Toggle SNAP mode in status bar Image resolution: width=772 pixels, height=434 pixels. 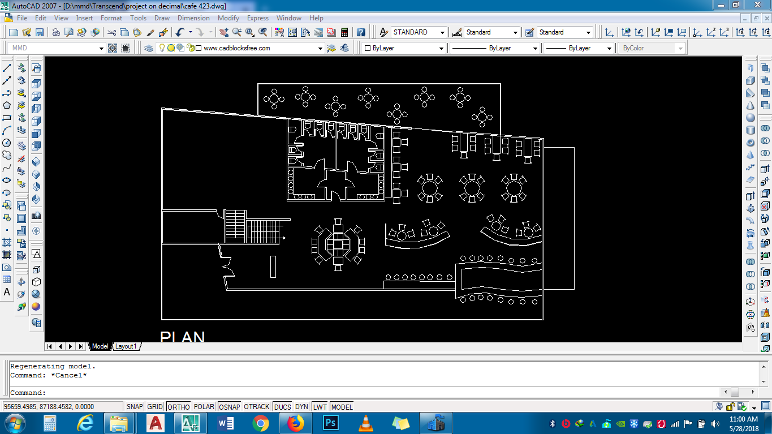pos(135,407)
